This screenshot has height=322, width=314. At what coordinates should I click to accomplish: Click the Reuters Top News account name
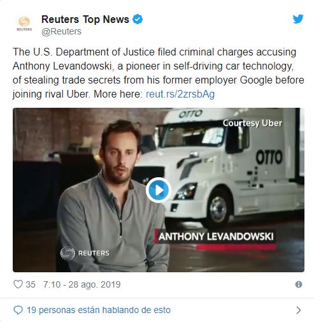(85, 19)
